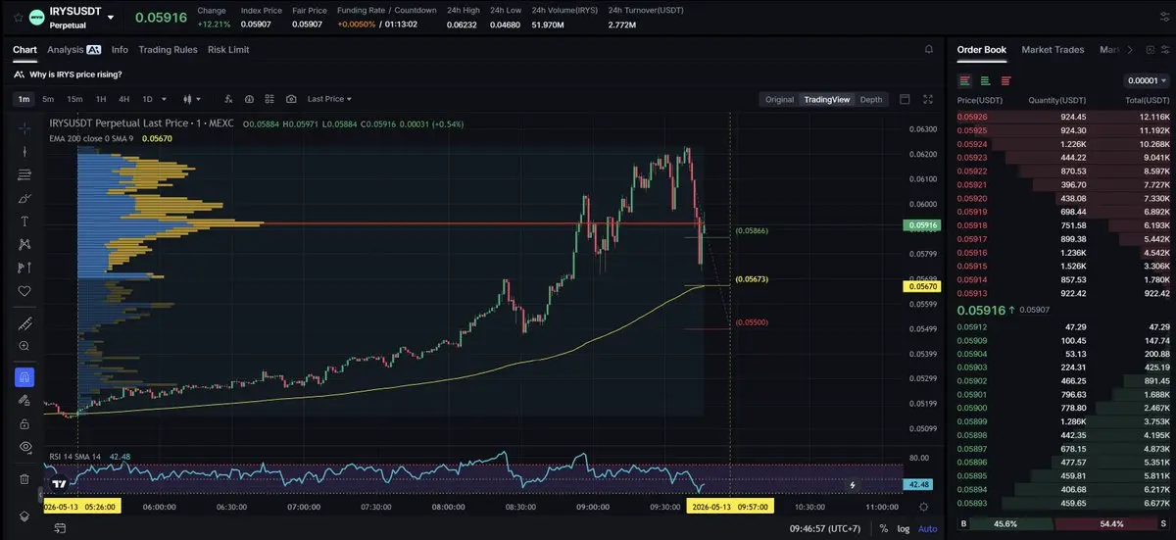Screen dimensions: 1176x540
Task: Take a chart snapshot with camera icon
Action: 291,99
